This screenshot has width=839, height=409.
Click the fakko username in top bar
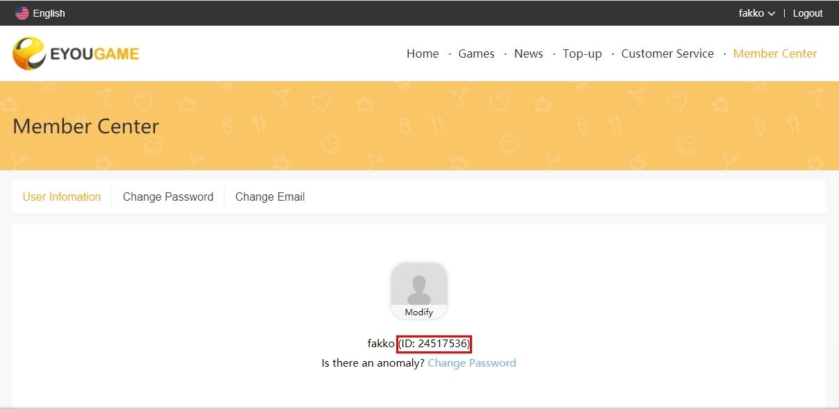tap(751, 13)
